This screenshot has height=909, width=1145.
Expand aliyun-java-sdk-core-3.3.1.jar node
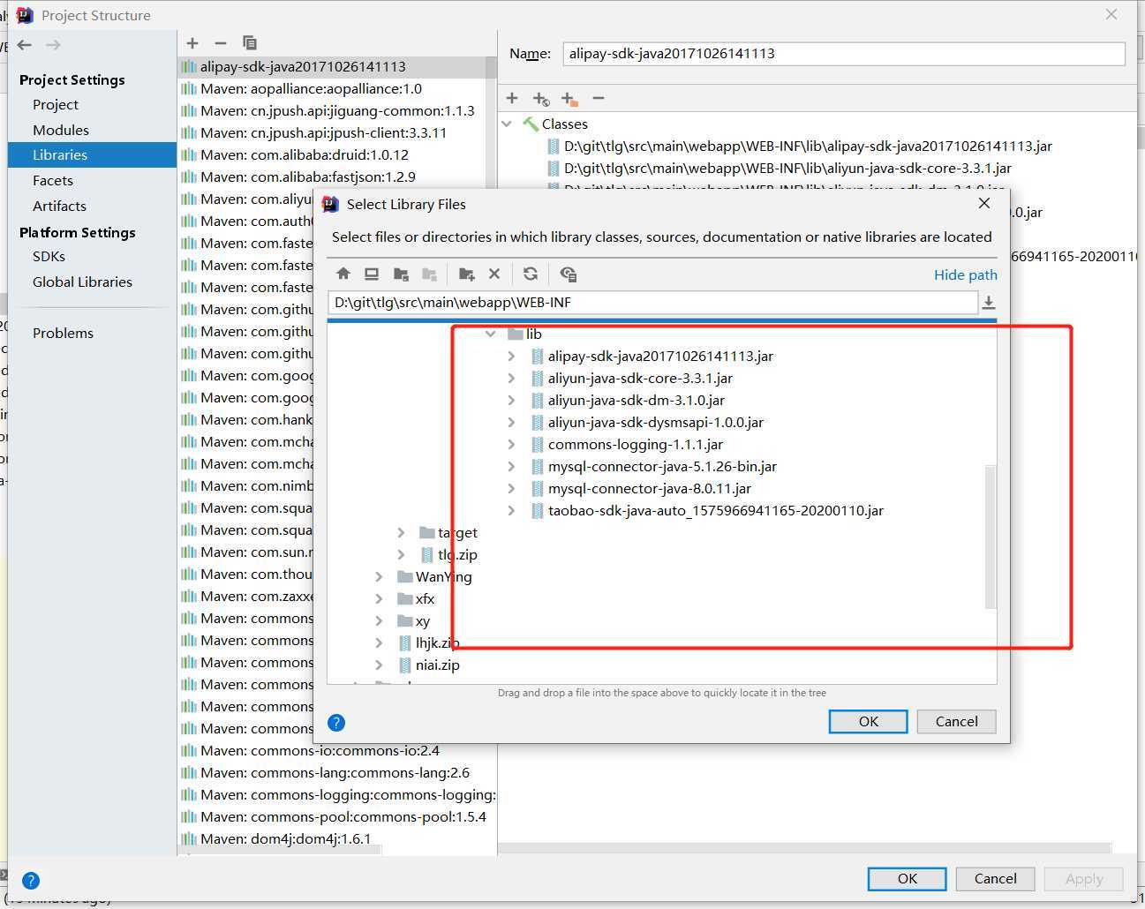(x=511, y=378)
